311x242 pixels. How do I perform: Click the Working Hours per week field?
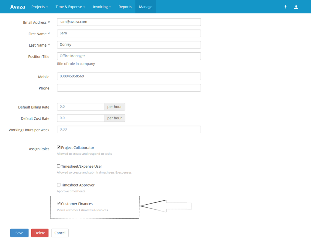[129, 129]
